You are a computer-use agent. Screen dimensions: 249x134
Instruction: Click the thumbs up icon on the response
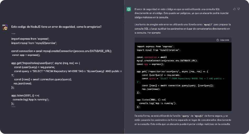(234, 9)
